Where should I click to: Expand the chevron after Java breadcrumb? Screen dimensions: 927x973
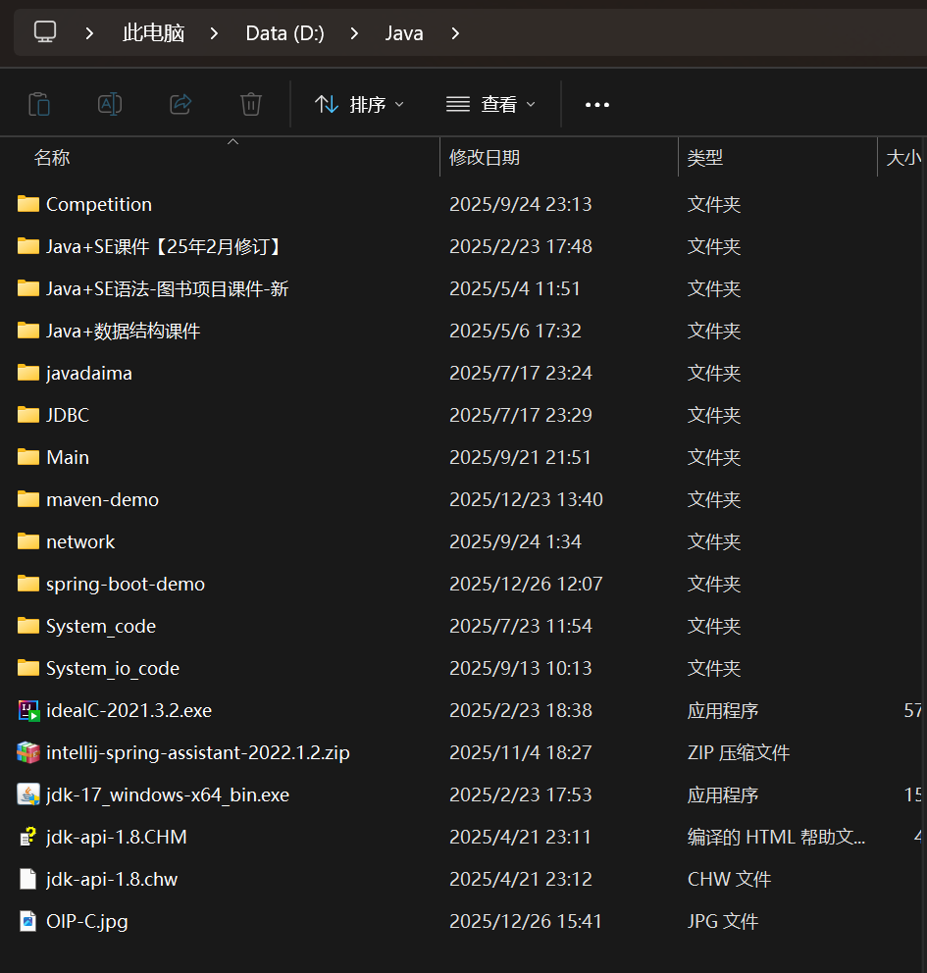tap(455, 33)
